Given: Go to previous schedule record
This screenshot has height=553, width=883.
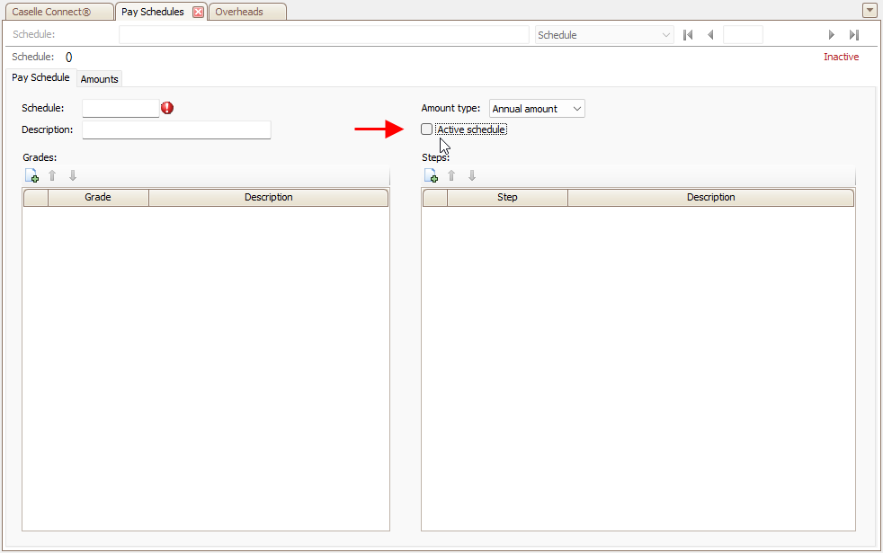Looking at the screenshot, I should tap(710, 35).
